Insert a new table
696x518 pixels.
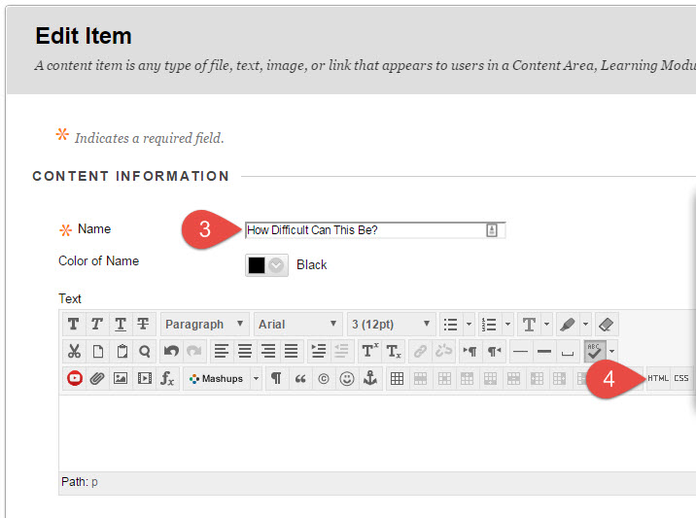point(398,379)
